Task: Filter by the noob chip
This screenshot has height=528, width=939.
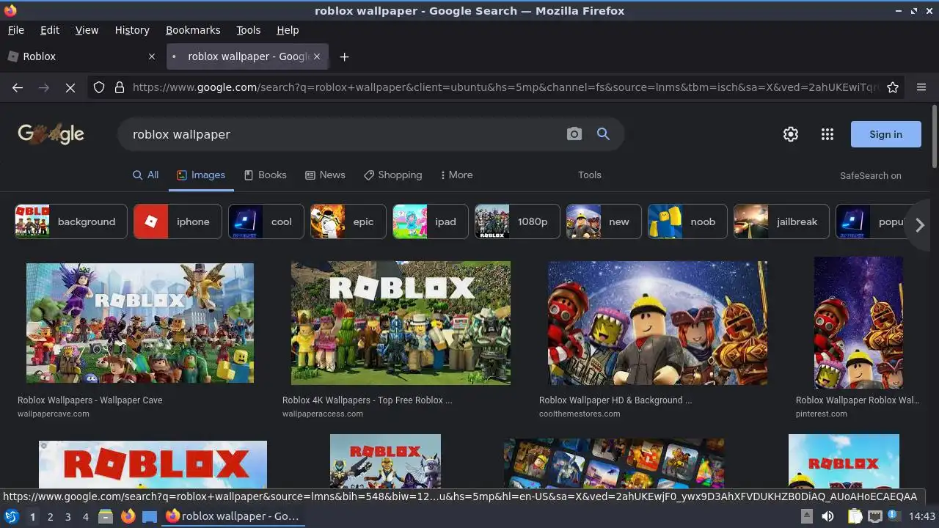Action: pyautogui.click(x=687, y=221)
